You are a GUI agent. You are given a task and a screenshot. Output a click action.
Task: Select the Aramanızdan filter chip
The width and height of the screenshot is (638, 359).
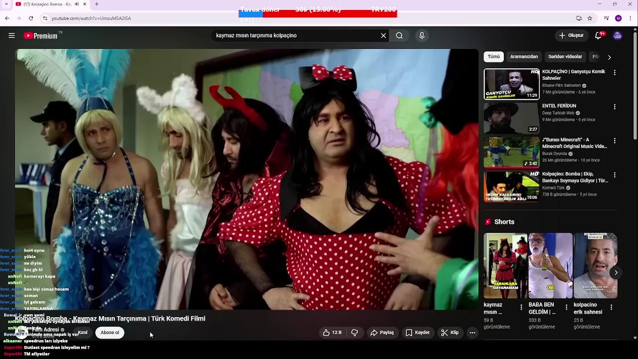(x=524, y=57)
